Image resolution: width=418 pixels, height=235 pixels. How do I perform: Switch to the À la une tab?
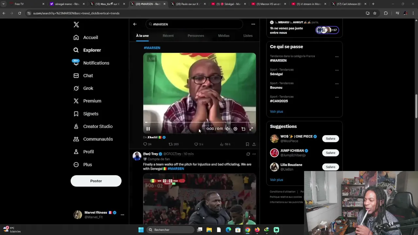(x=142, y=36)
